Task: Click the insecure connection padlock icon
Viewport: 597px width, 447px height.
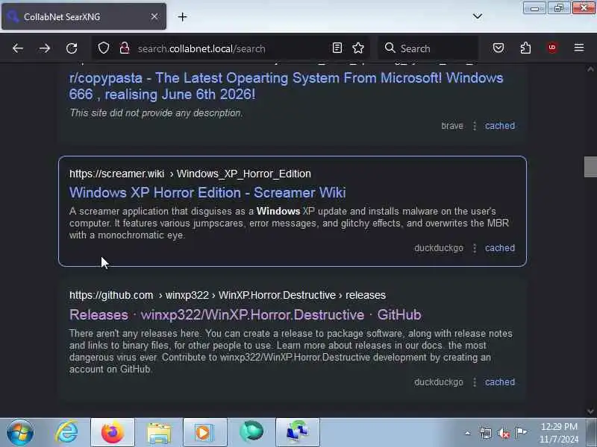Action: click(124, 48)
